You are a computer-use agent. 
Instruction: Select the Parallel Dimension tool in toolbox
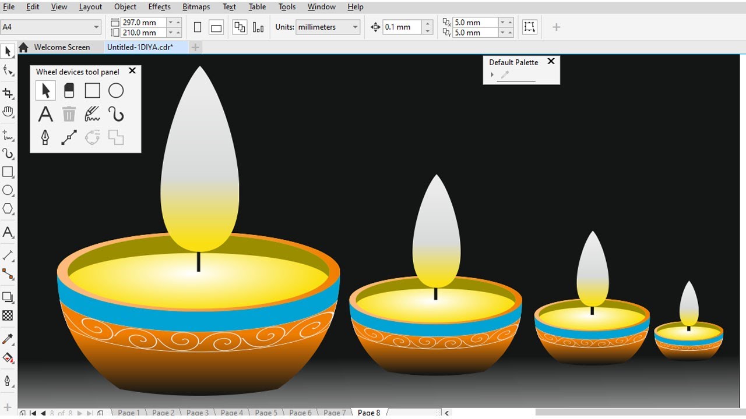pyautogui.click(x=8, y=255)
